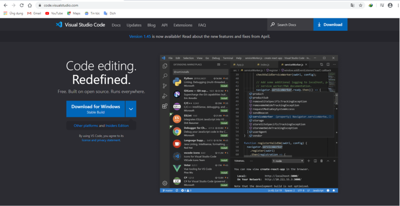Click Spaces: 2 in the status bar
Image resolution: width=400 pixels, height=206 pixels.
[x=289, y=190]
